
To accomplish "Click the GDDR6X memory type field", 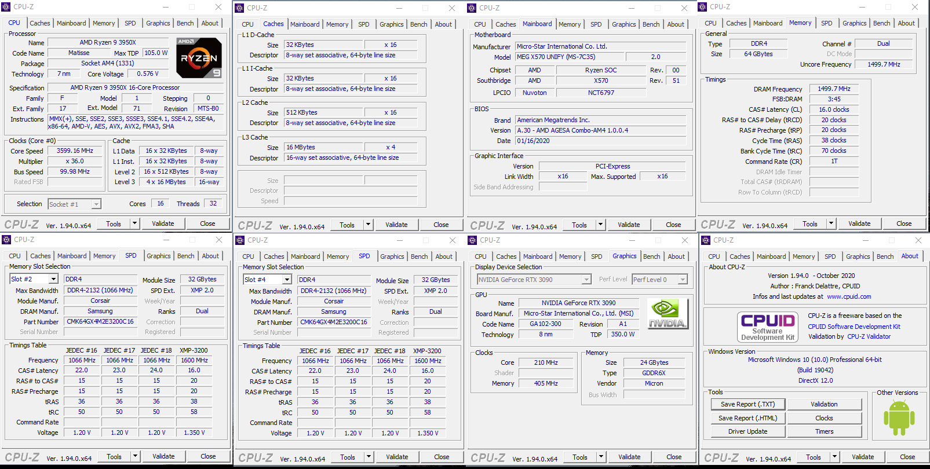I will point(654,373).
